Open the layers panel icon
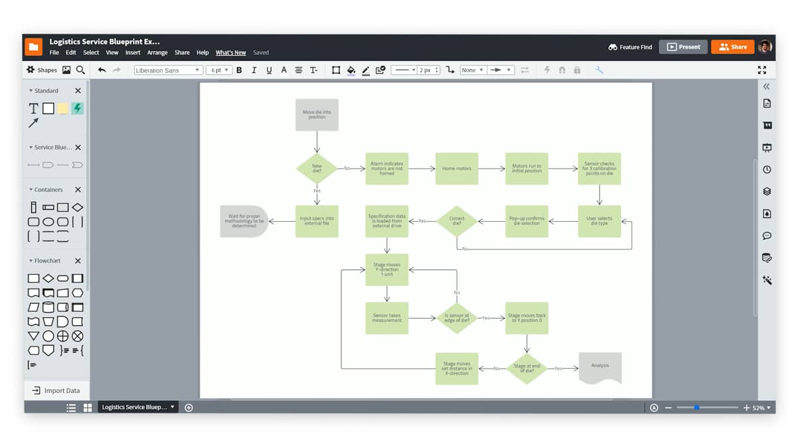797x448 pixels. click(767, 192)
